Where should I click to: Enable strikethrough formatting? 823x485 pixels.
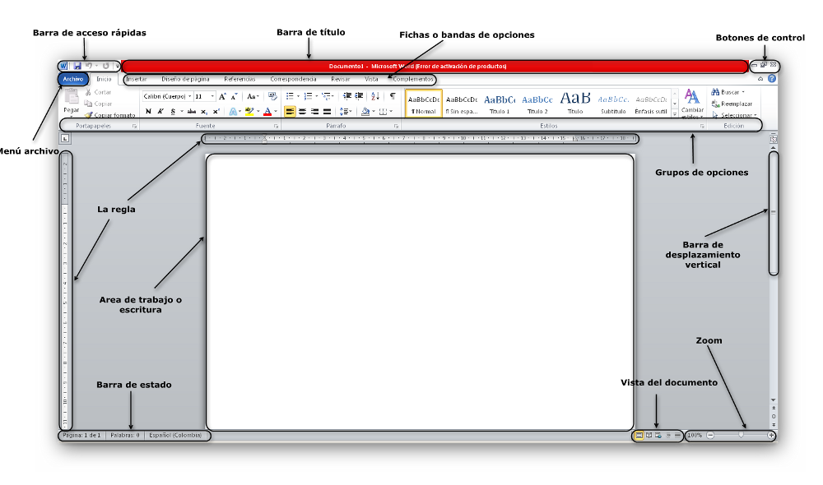191,111
